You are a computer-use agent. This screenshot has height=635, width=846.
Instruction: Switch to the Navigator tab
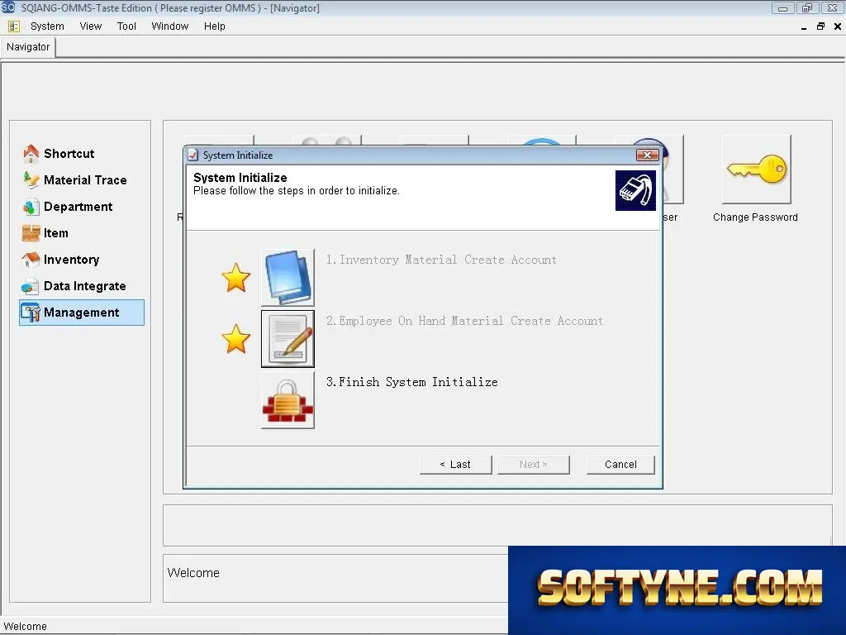tap(28, 47)
